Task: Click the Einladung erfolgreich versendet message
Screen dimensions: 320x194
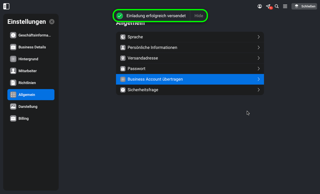Action: (x=156, y=16)
